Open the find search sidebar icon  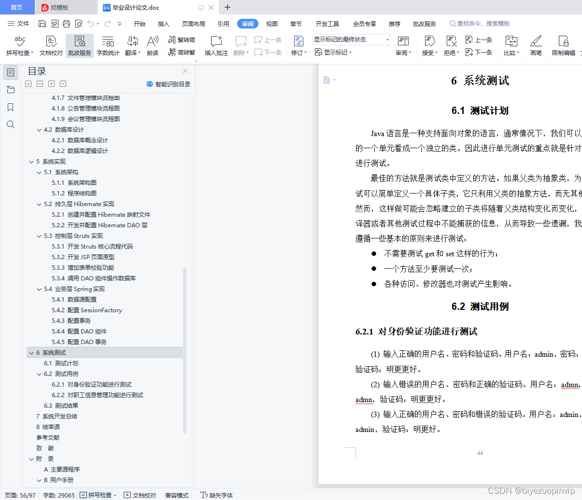11,125
